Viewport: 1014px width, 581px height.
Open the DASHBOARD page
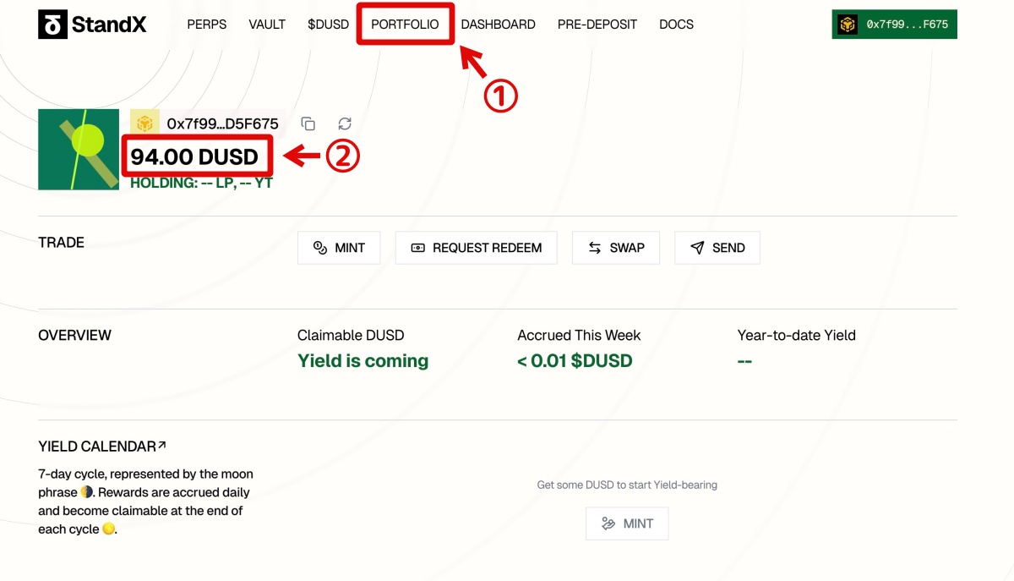pos(498,25)
